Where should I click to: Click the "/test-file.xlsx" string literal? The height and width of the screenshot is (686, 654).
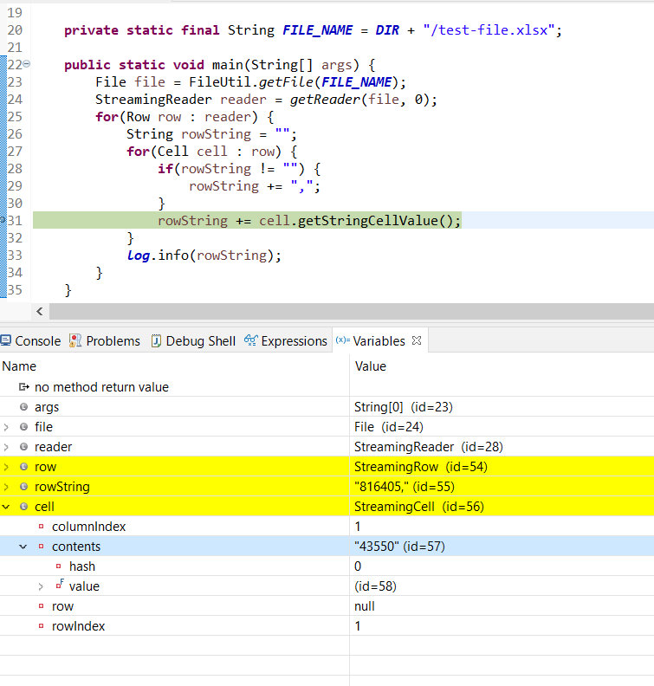point(489,30)
